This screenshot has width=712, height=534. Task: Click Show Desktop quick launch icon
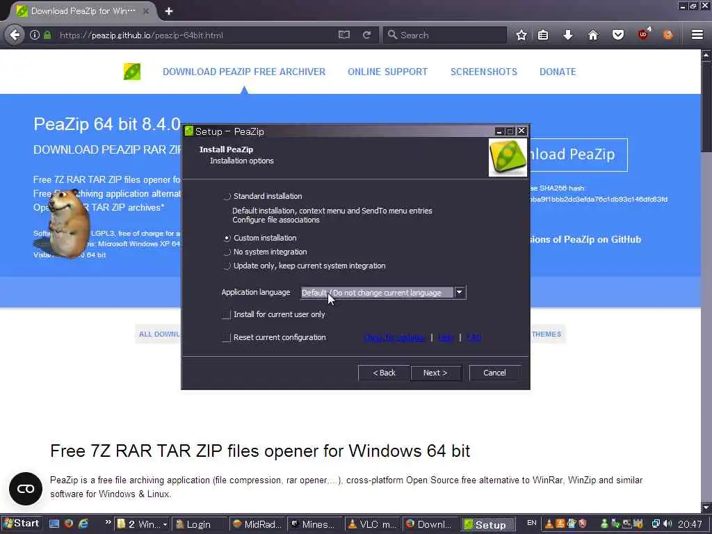click(x=54, y=524)
